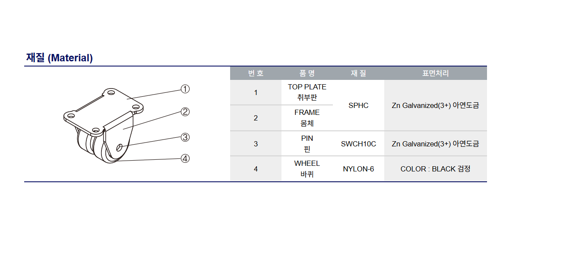Click the 번호 column header
The height and width of the screenshot is (266, 563).
coord(256,73)
